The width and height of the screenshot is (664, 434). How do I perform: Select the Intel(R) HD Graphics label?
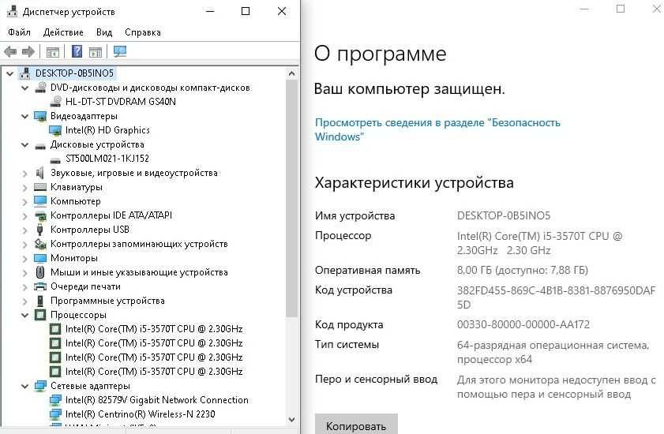coord(107,130)
